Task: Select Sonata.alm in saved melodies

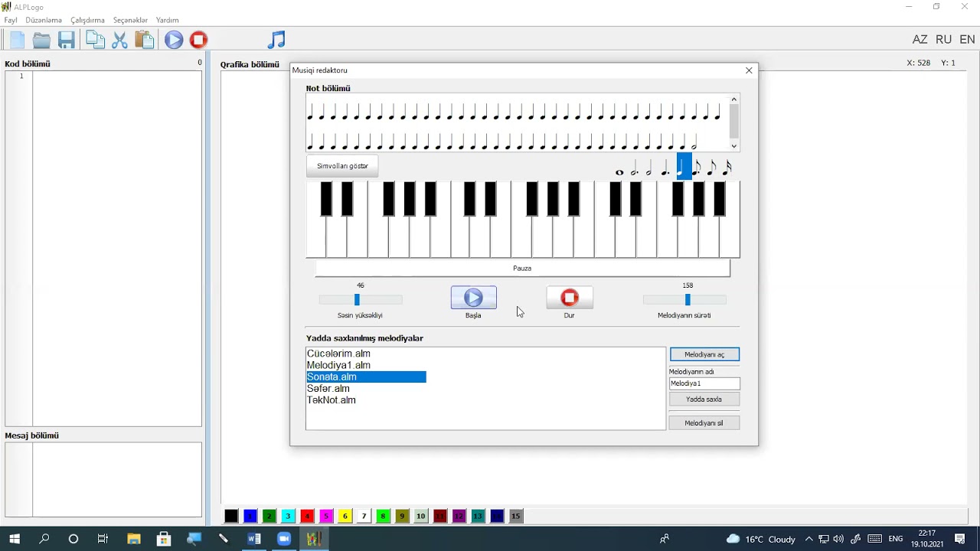Action: click(366, 377)
